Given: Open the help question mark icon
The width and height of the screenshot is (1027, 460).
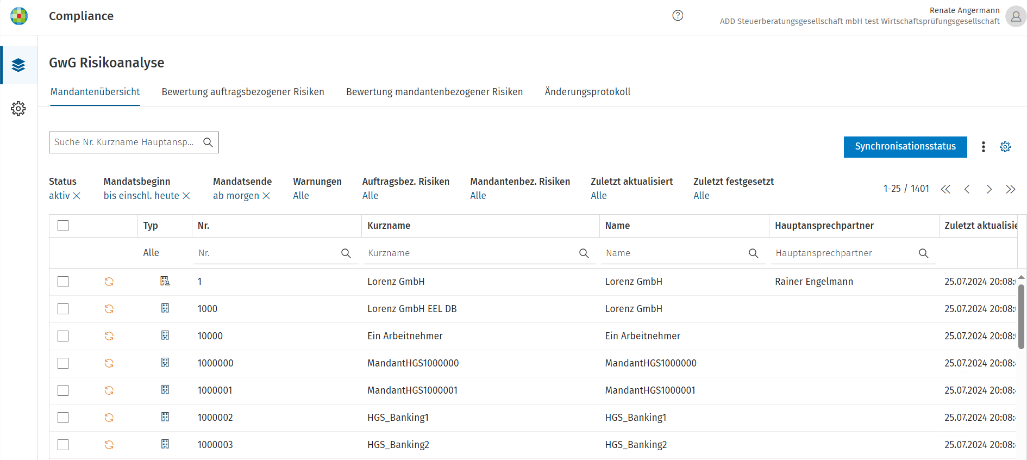Looking at the screenshot, I should tap(678, 16).
